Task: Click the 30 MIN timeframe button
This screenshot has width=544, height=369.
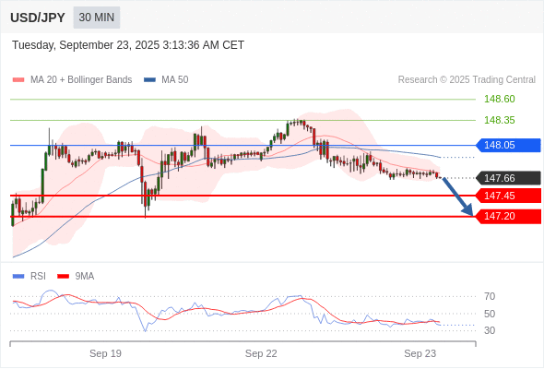Action: [97, 18]
